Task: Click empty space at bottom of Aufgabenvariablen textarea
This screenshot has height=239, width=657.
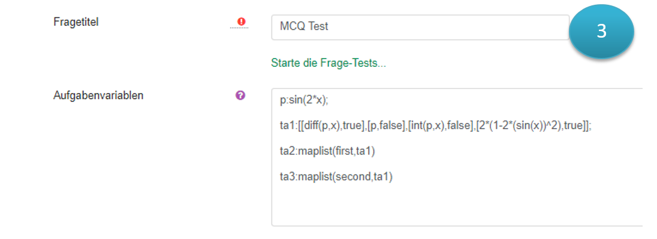Action: click(456, 209)
